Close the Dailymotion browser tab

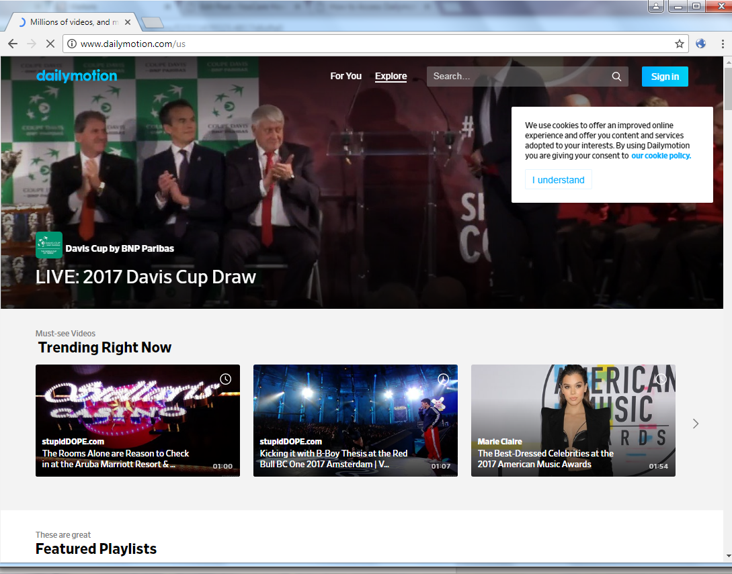[x=128, y=22]
